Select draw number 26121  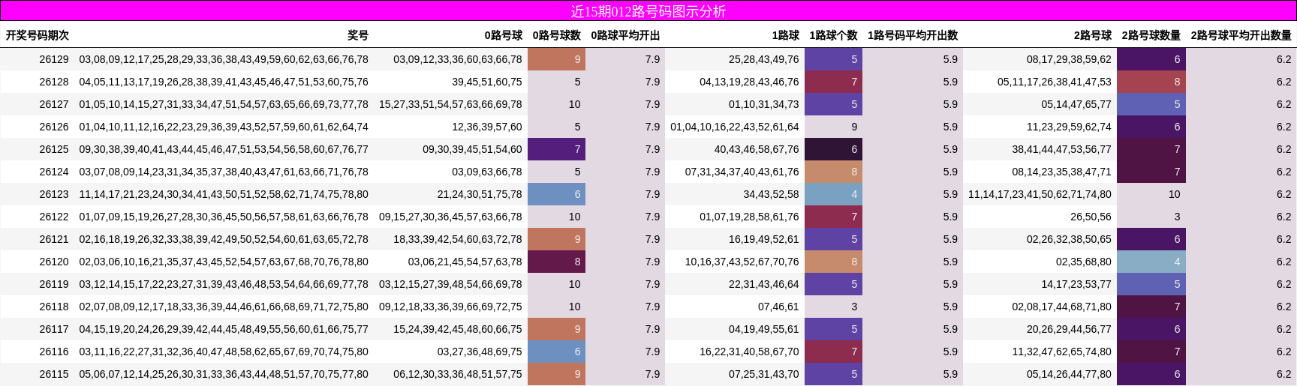[54, 239]
